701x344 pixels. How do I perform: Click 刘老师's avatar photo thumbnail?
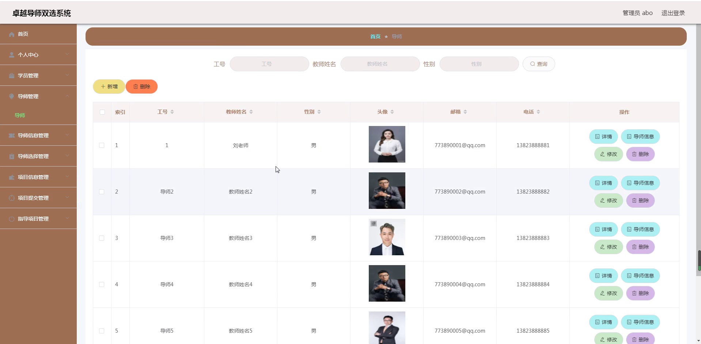pos(387,144)
